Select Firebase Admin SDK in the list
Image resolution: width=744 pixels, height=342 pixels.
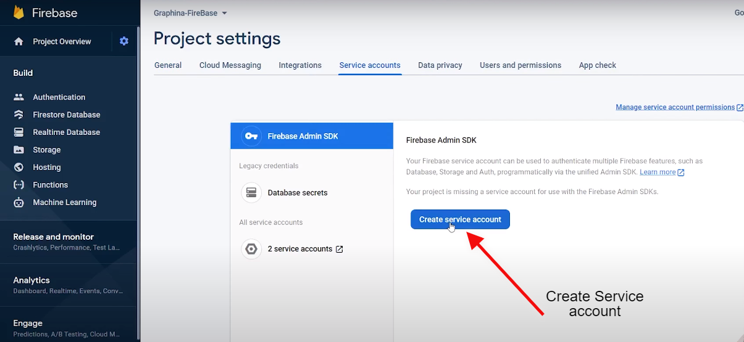click(312, 136)
